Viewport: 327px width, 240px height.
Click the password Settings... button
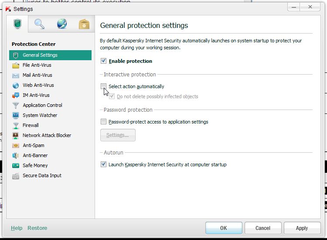pos(118,135)
